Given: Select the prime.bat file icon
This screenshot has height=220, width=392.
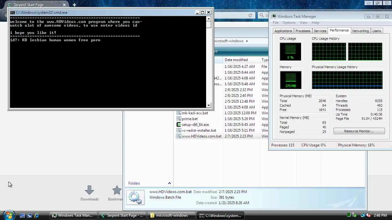Looking at the screenshot, I should 179,119.
